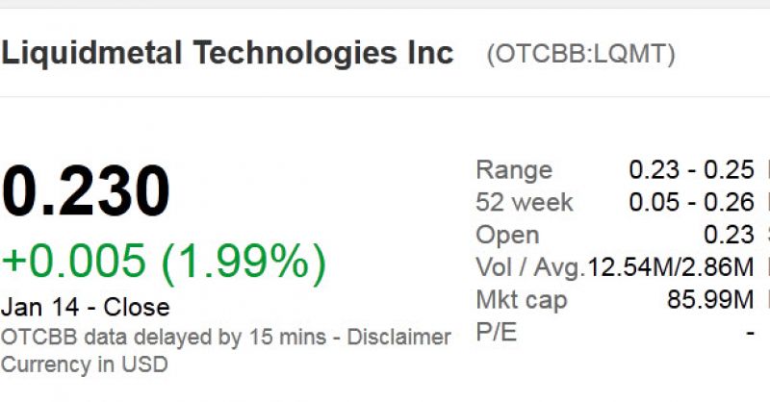Click the Open label
The height and width of the screenshot is (402, 770).
point(507,236)
